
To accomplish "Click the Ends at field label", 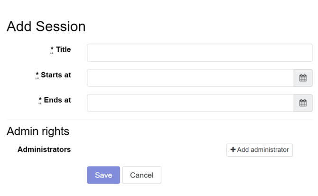I will tap(57, 100).
